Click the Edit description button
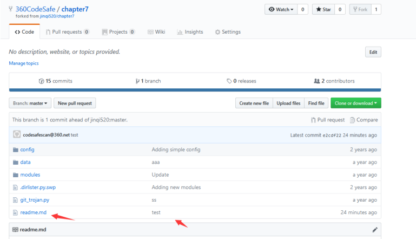The image size is (416, 239). [x=373, y=52]
